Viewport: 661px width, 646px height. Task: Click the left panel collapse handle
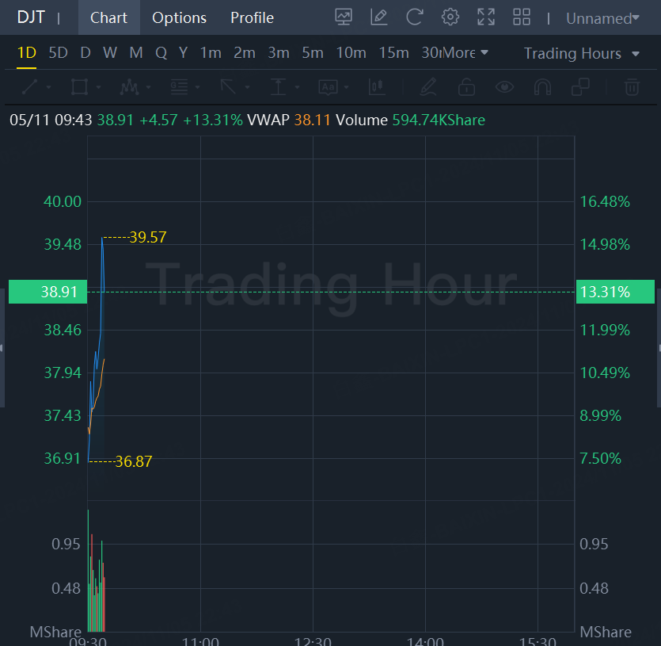[2, 348]
